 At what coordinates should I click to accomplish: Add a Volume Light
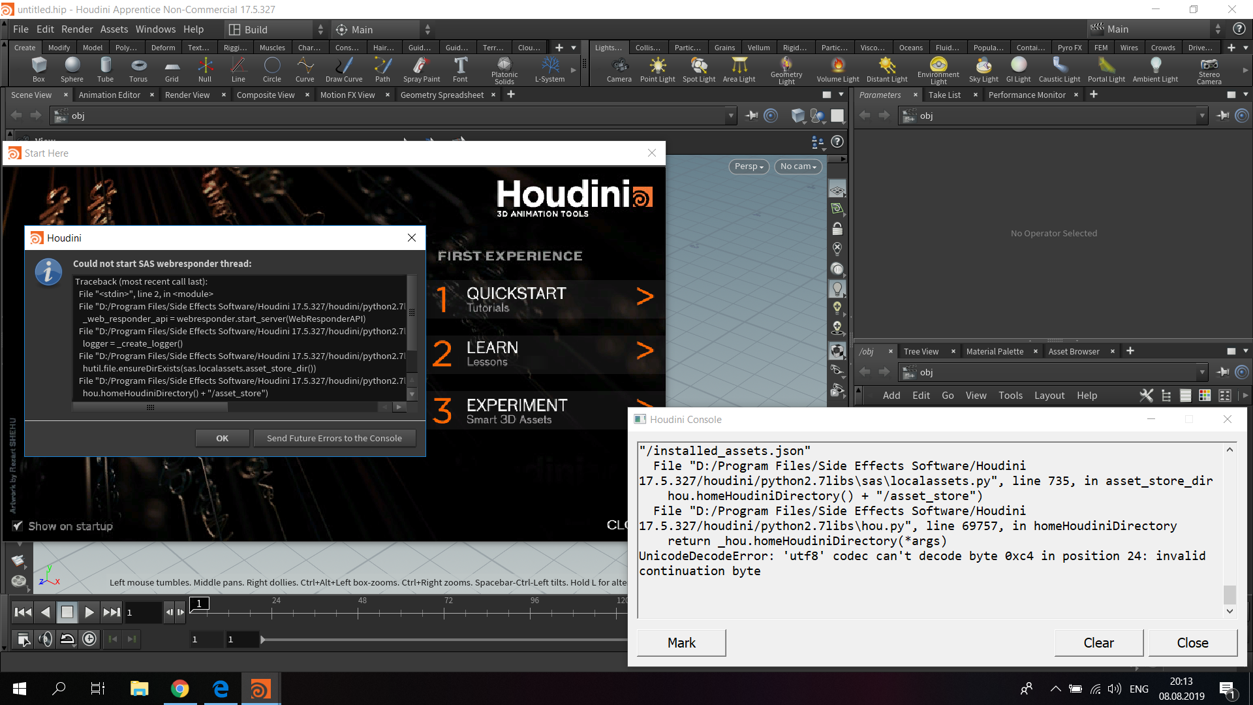[x=838, y=69]
